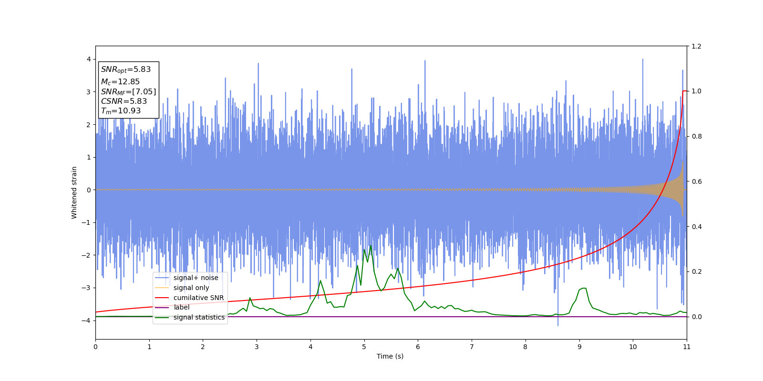Click the 'signal statistics' legend entry
763x381 pixels.
tap(199, 317)
